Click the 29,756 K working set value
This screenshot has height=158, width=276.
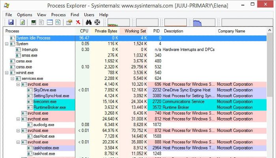tap(139, 67)
